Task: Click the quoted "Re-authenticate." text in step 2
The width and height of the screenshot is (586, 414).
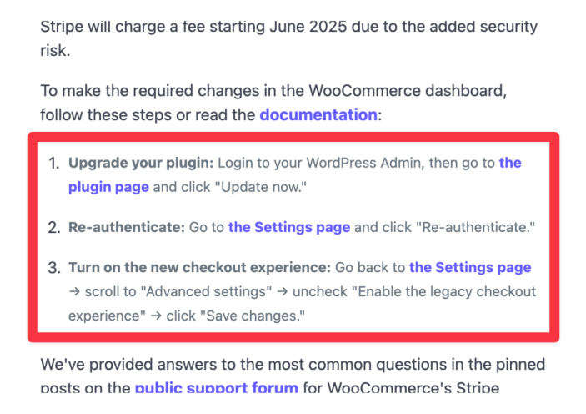Action: 478,227
